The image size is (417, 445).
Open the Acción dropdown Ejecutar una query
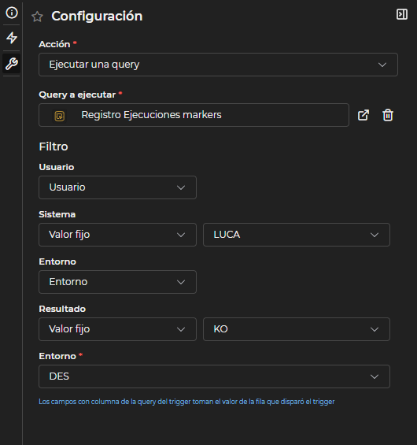pyautogui.click(x=218, y=65)
